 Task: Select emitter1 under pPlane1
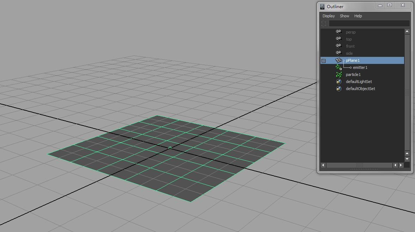360,67
